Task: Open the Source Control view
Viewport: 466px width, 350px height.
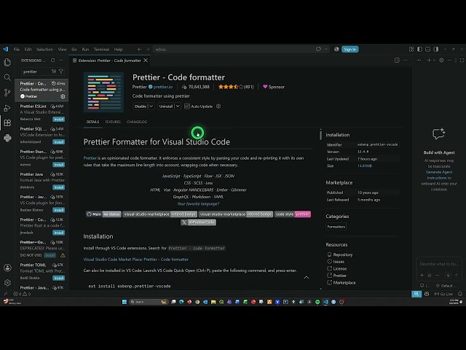Action: click(7, 93)
